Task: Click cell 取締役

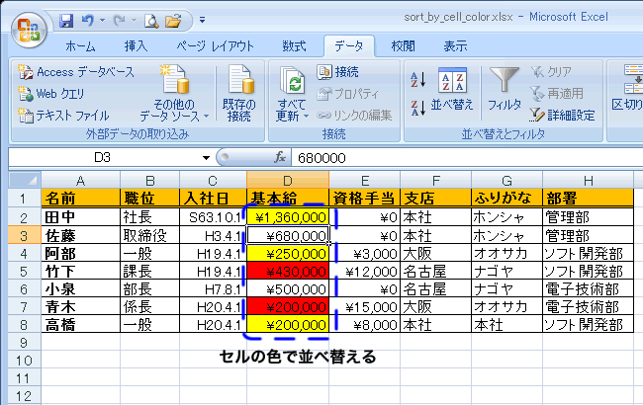Action: click(149, 235)
